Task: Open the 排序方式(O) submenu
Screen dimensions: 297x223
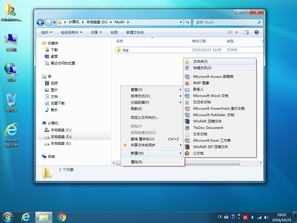Action: [x=153, y=96]
